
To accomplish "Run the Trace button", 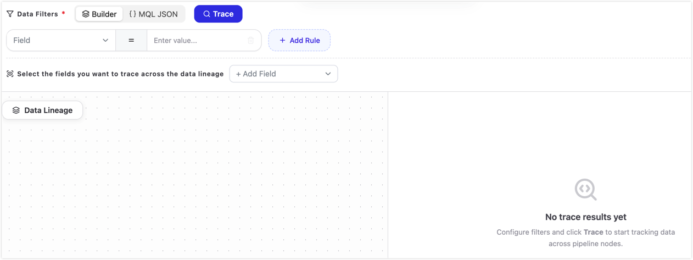I will (219, 14).
